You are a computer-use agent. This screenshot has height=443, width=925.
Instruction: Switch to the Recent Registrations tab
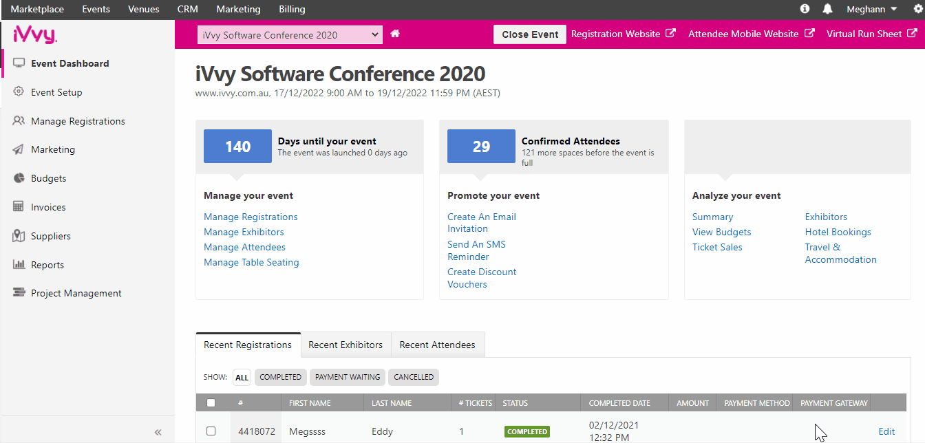pyautogui.click(x=248, y=345)
